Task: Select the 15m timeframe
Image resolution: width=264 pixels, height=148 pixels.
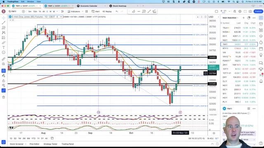Action: (x=35, y=12)
